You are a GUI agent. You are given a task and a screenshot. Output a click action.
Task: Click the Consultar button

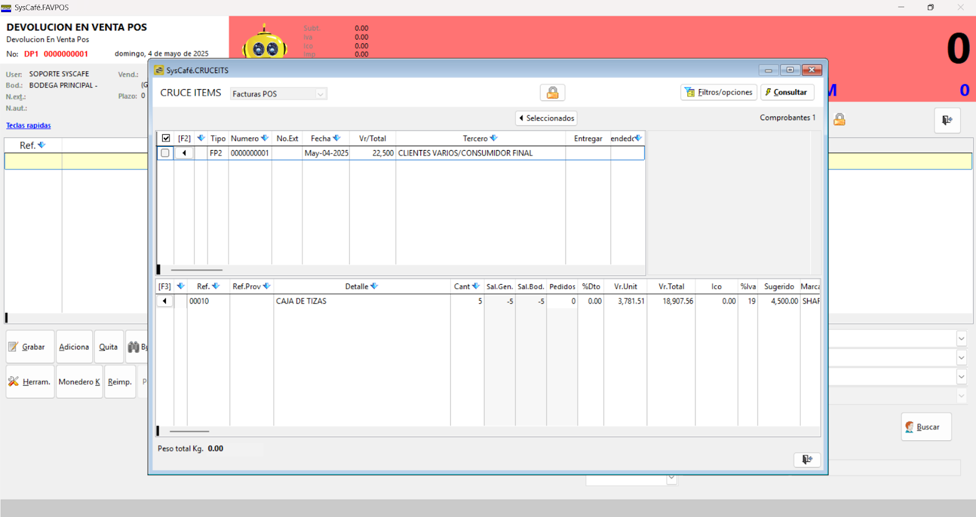pos(787,93)
